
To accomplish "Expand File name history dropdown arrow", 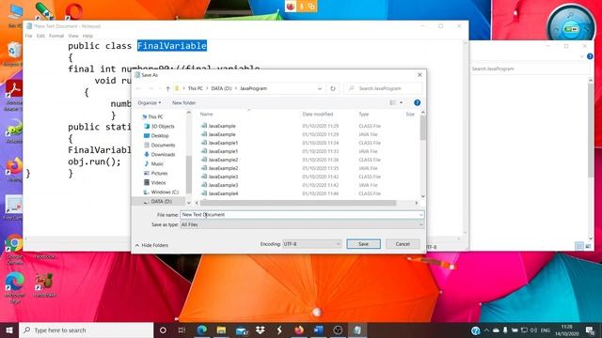I will pos(420,215).
